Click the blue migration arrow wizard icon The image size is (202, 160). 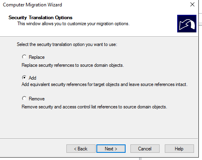coord(187,24)
